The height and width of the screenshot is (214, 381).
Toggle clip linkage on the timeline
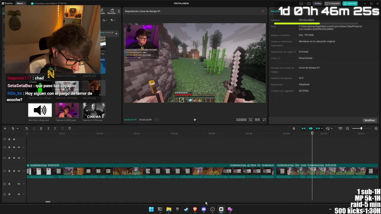click(x=318, y=128)
